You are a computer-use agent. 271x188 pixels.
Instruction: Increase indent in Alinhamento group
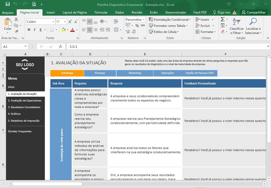108,30
